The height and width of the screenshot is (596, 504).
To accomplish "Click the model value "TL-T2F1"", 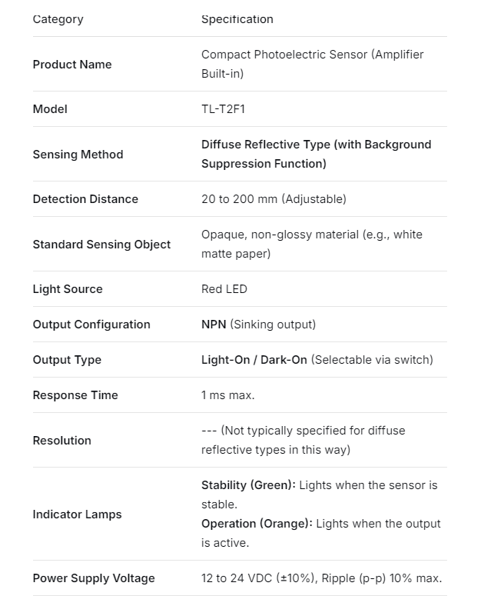I will (x=223, y=109).
